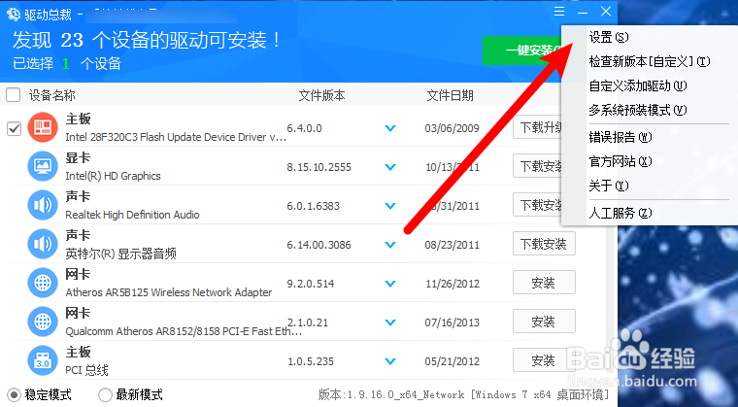Click the 设备名称 column header
This screenshot has height=407, width=738.
pyautogui.click(x=51, y=95)
